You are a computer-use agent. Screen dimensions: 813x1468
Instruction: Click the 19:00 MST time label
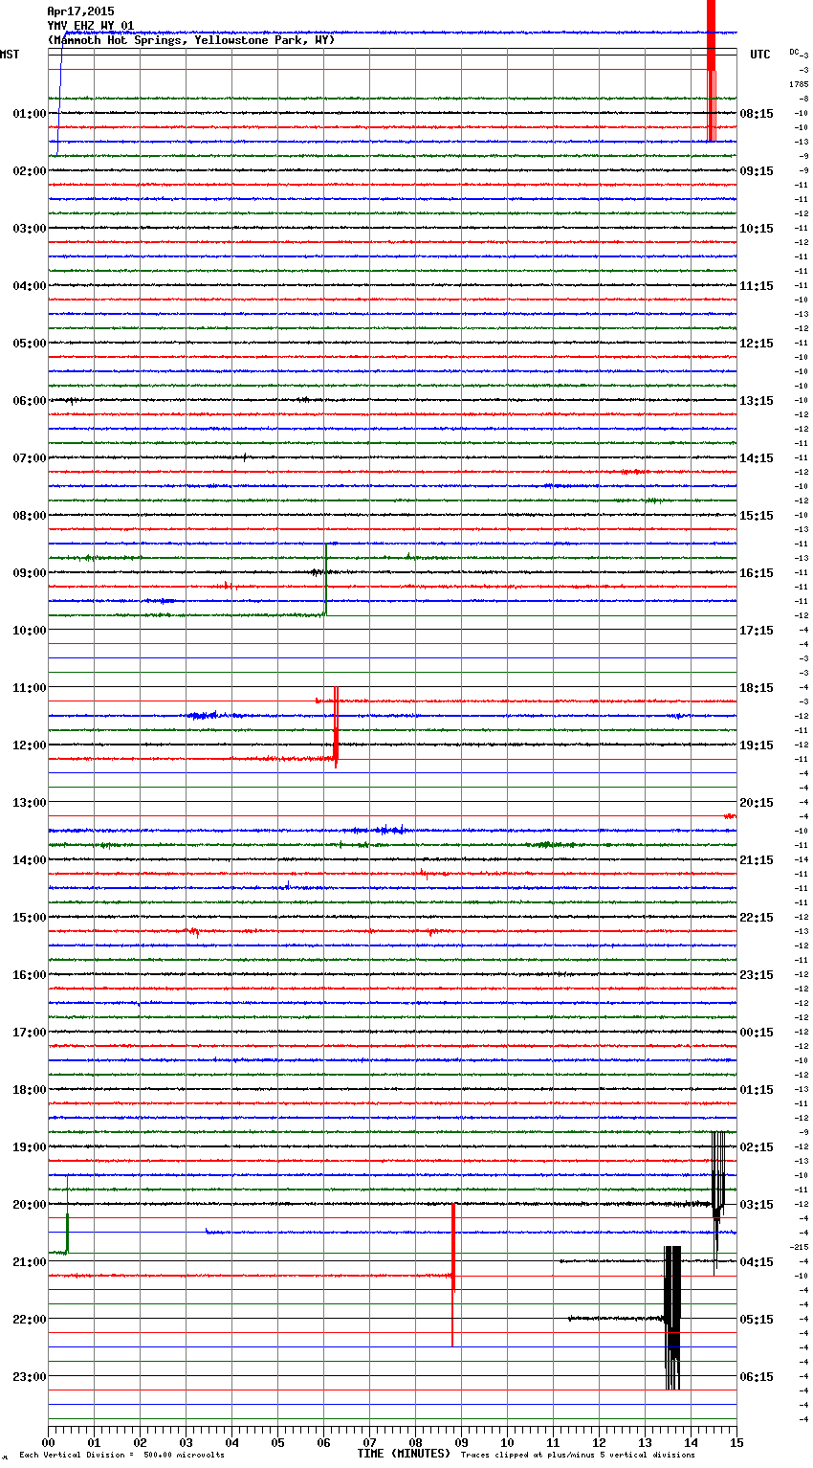pos(30,1146)
